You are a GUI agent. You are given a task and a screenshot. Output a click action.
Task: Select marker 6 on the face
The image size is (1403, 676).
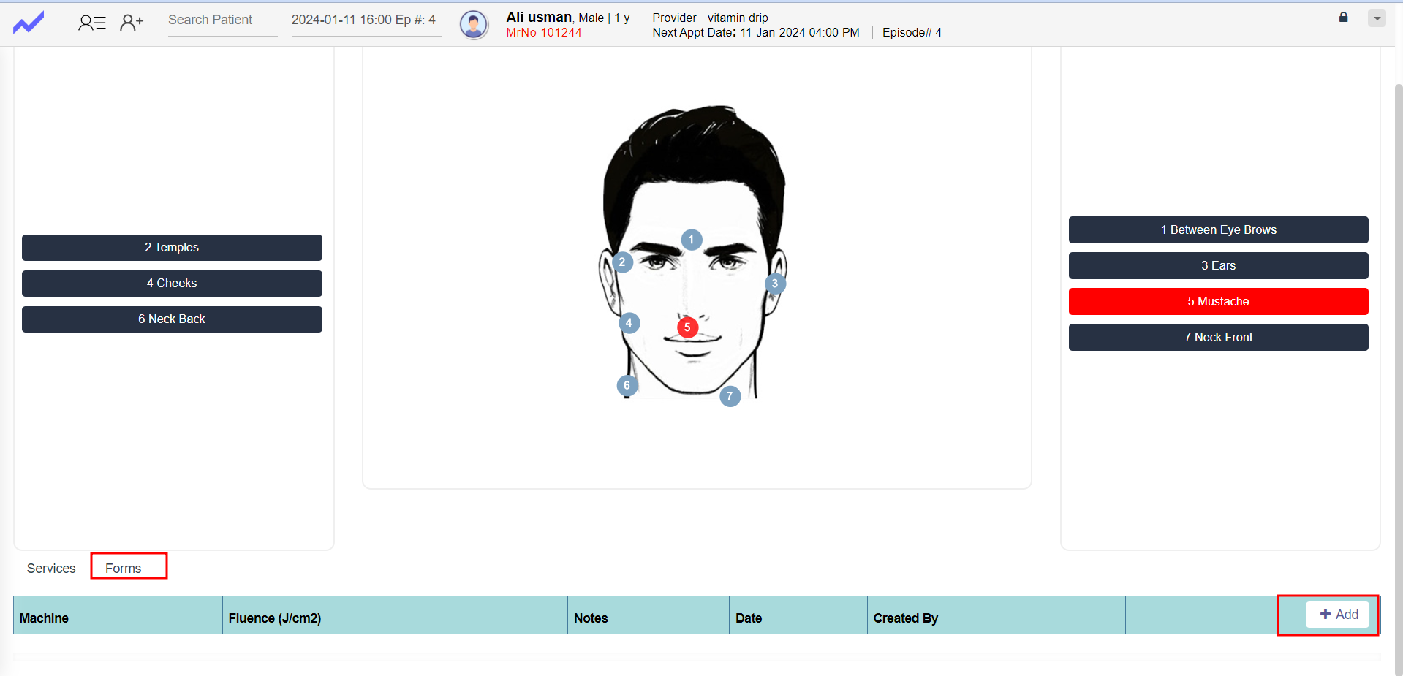[x=627, y=385]
